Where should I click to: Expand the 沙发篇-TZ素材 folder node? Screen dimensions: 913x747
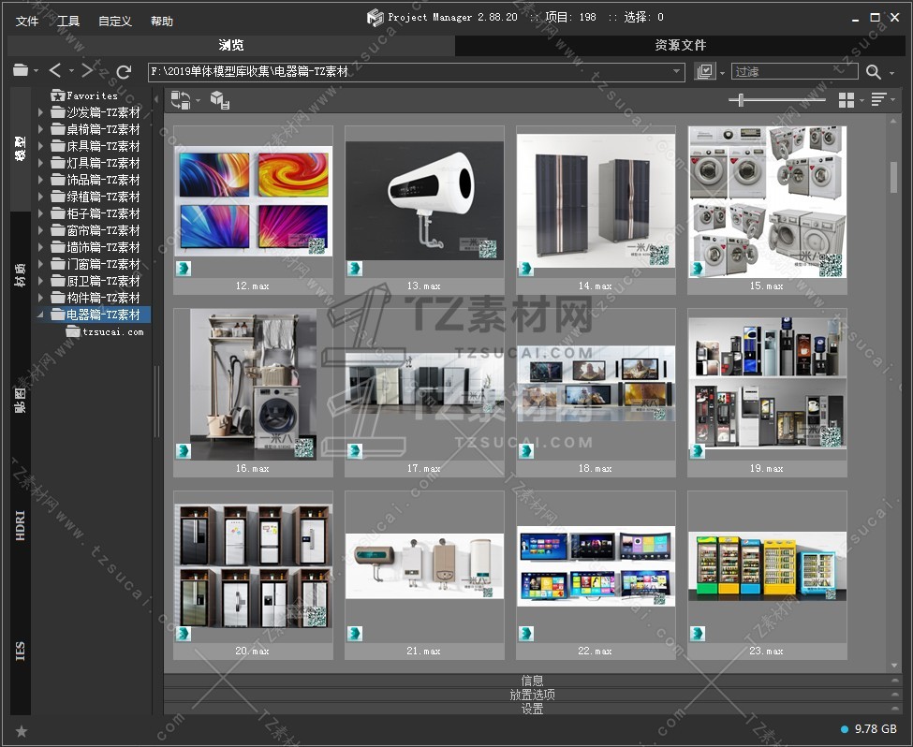tap(40, 112)
